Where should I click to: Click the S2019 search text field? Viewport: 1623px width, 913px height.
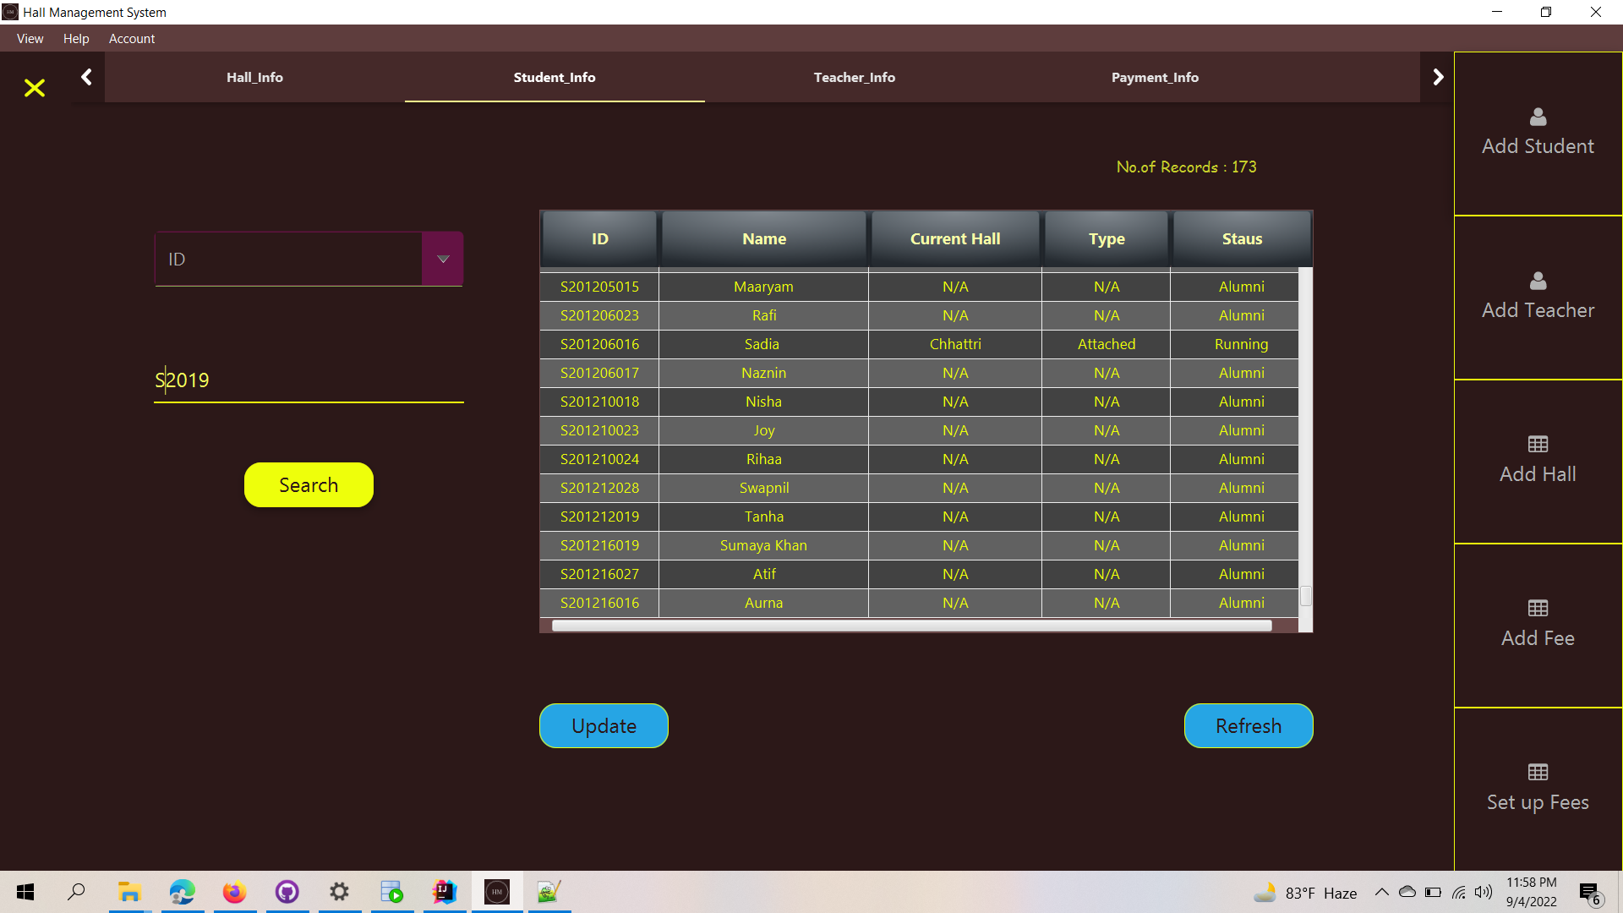tap(309, 380)
